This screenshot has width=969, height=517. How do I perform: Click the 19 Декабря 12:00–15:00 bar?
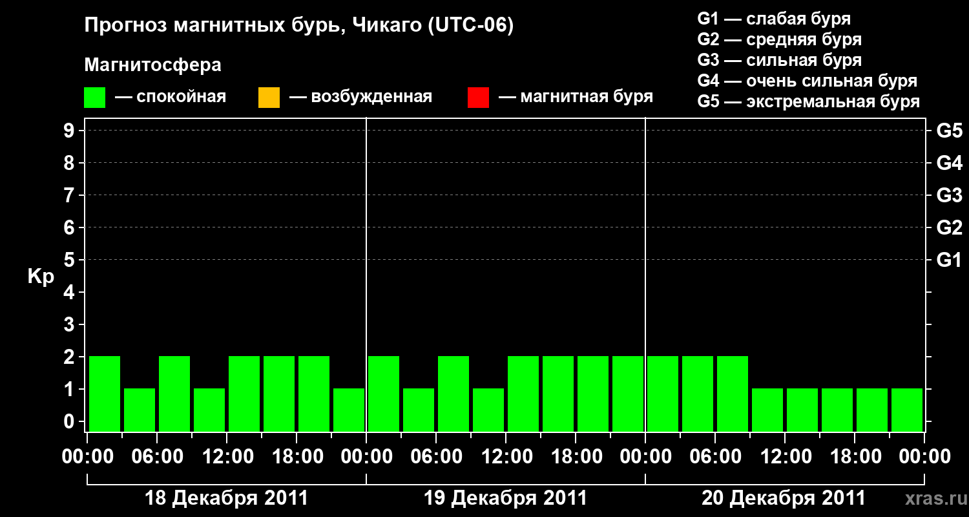(x=523, y=394)
